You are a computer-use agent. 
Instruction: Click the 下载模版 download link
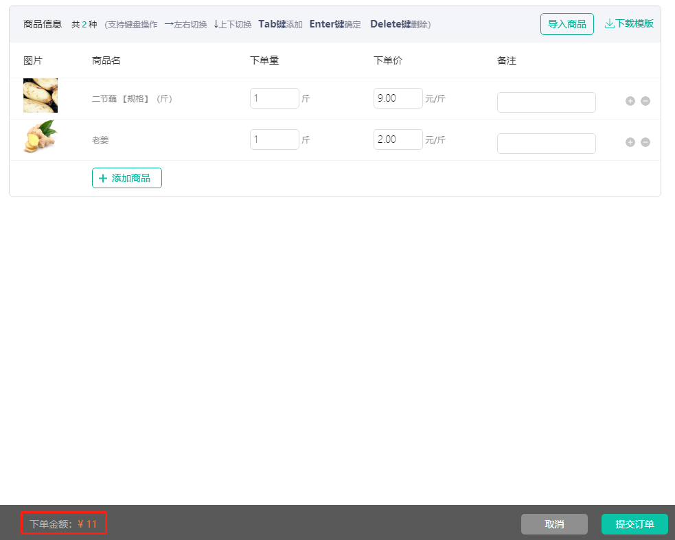click(629, 23)
